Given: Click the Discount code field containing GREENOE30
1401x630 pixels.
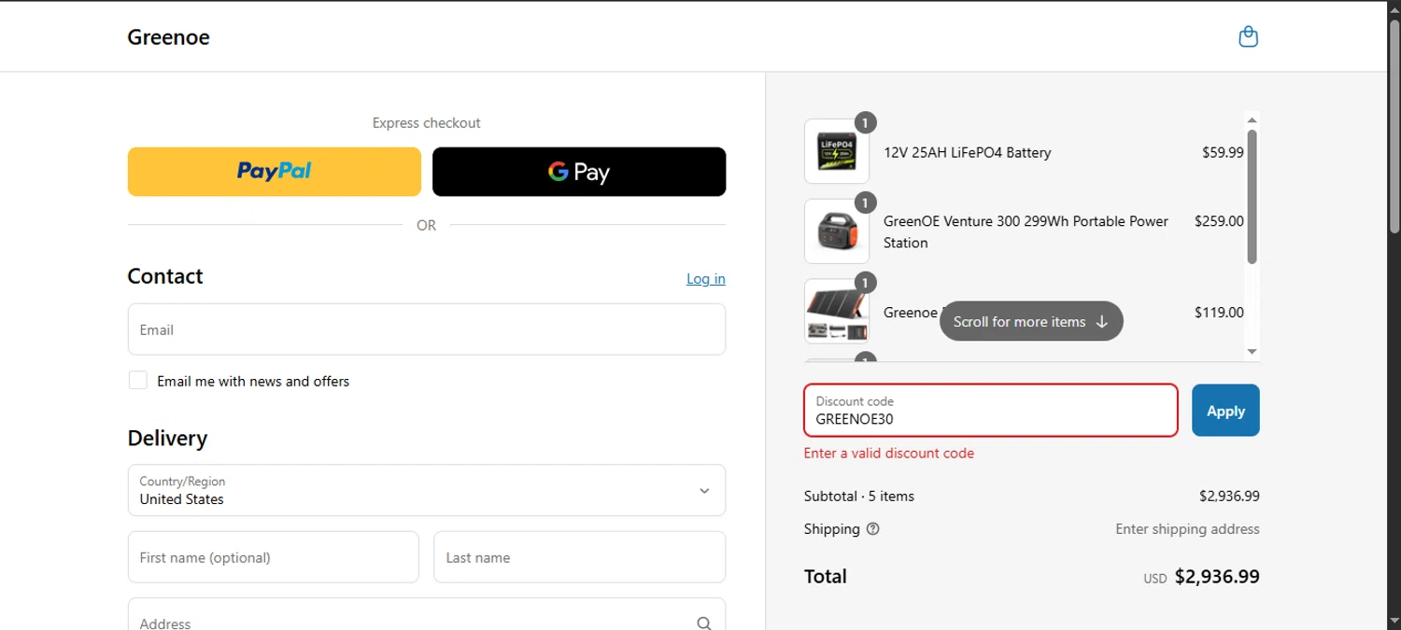Looking at the screenshot, I should click(991, 411).
